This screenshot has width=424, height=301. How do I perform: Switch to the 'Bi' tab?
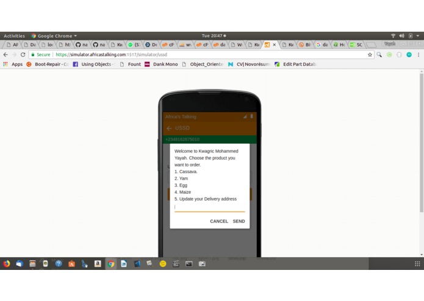[305, 45]
